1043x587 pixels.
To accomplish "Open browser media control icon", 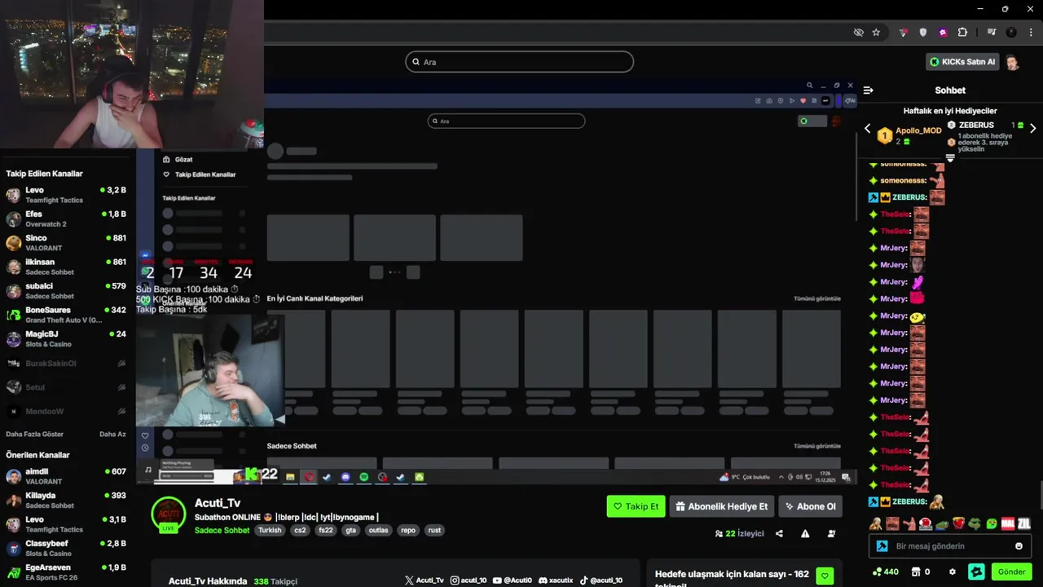I will 992,33.
